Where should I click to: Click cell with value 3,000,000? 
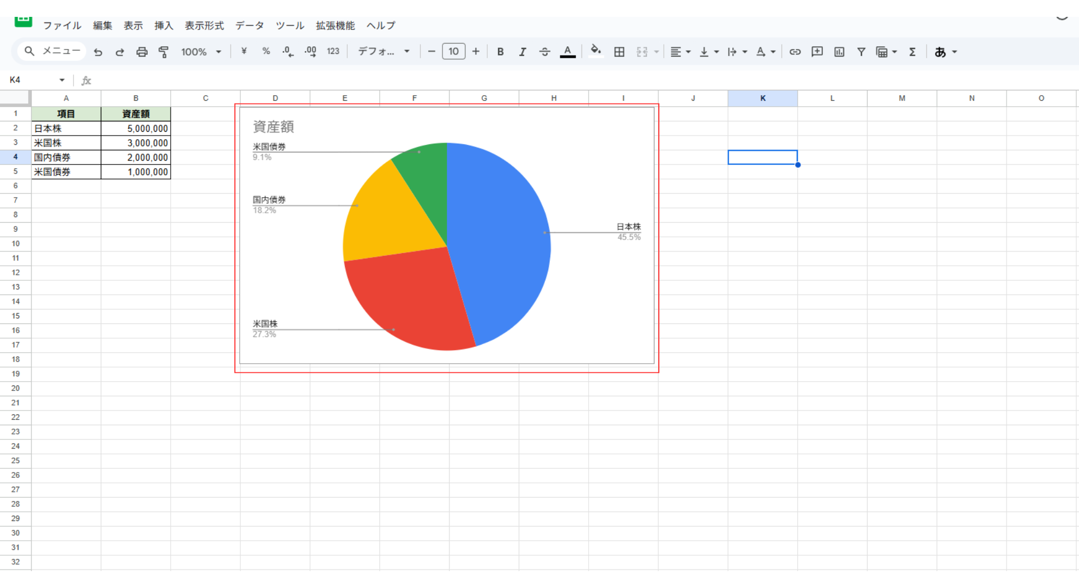[x=136, y=143]
